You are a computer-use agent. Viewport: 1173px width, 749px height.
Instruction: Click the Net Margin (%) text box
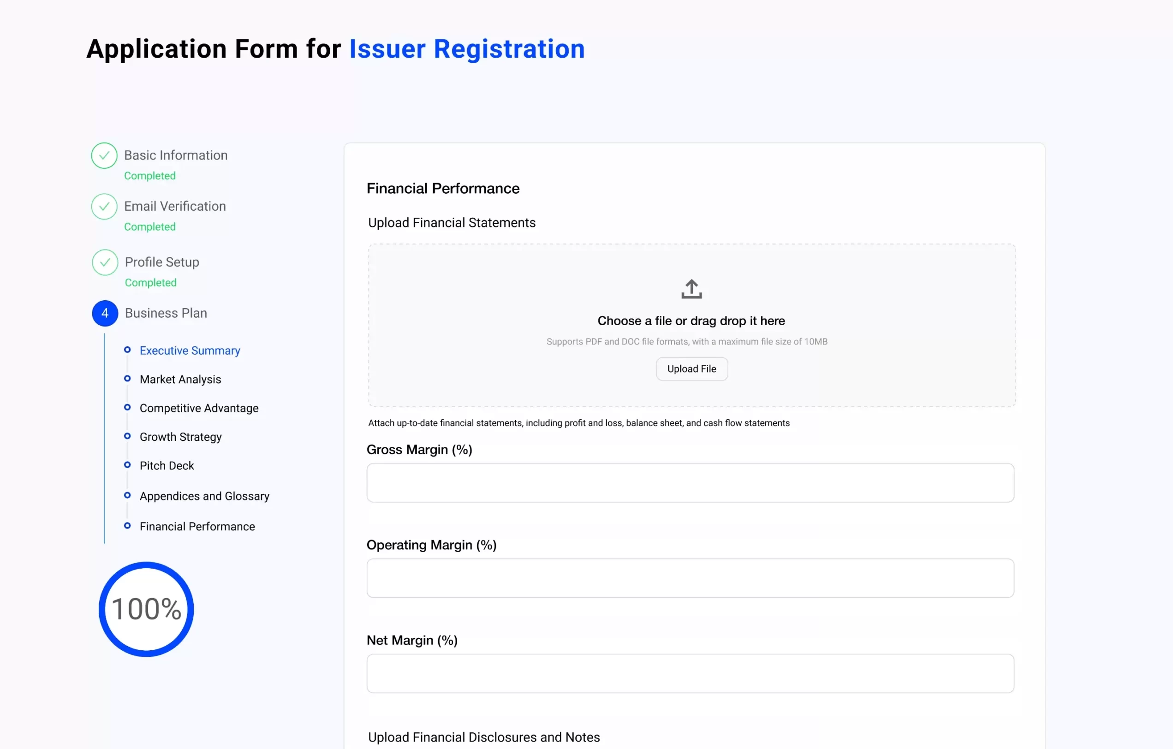click(x=690, y=673)
